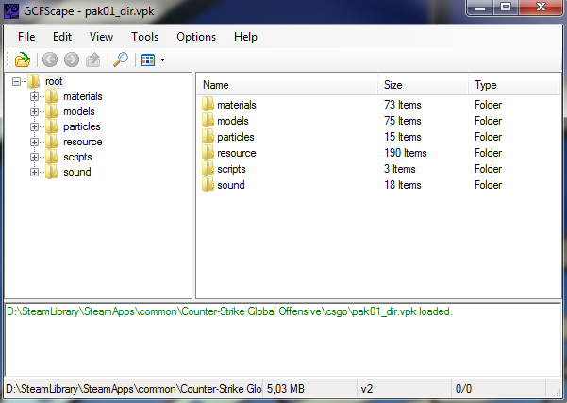Open the File menu
Screen dimensions: 567x403
pos(26,37)
